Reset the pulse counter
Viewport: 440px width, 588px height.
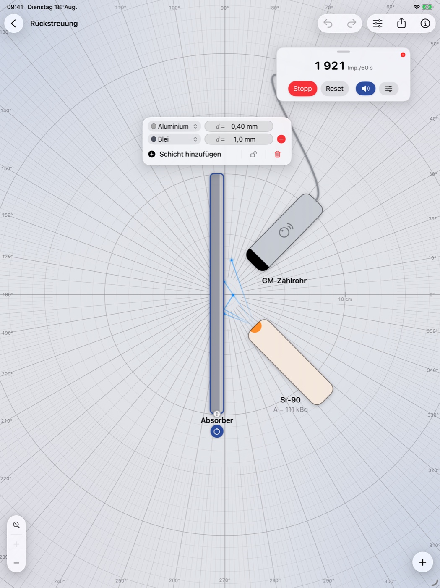pyautogui.click(x=334, y=89)
